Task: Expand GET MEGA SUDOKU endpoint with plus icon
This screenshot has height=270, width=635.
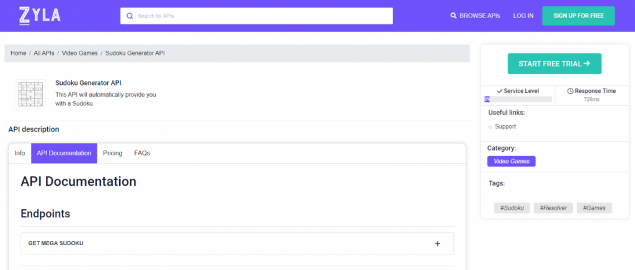Action: click(437, 244)
